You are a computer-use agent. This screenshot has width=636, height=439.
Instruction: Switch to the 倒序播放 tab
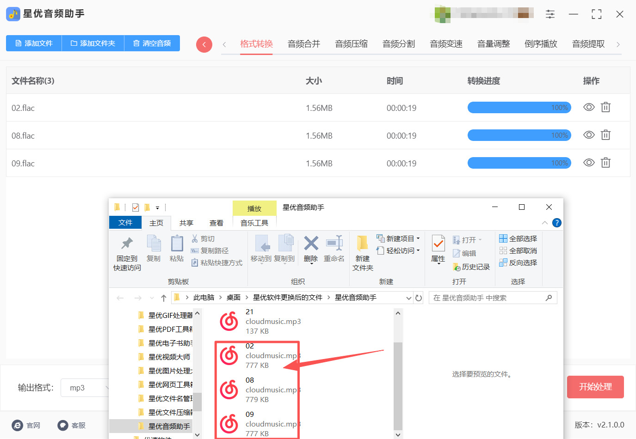[x=541, y=44]
